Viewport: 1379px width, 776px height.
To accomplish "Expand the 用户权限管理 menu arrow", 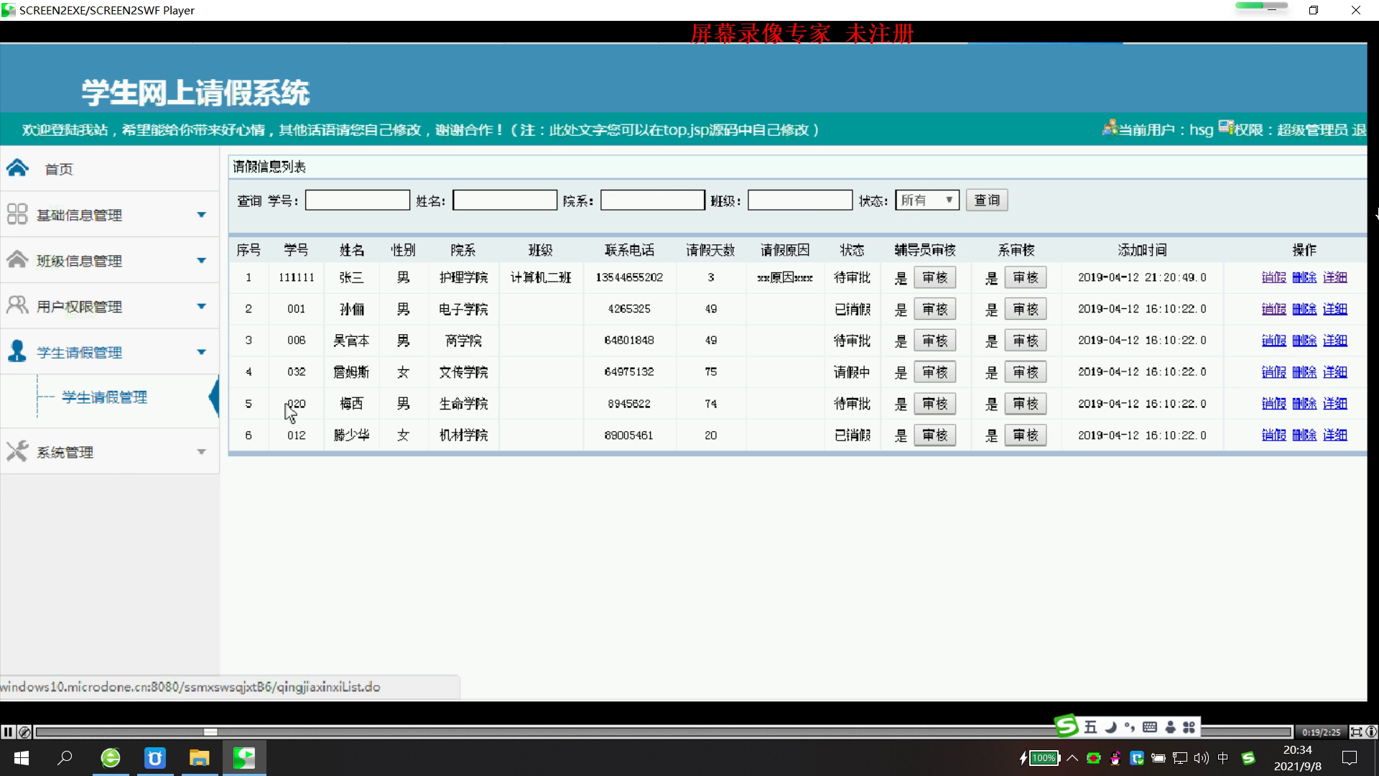I will (x=201, y=306).
